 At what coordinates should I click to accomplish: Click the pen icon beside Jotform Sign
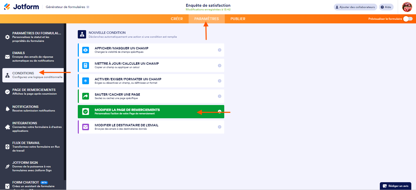[8, 166]
